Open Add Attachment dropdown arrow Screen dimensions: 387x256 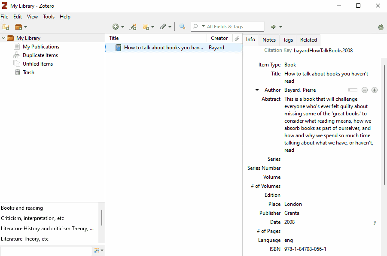point(170,27)
